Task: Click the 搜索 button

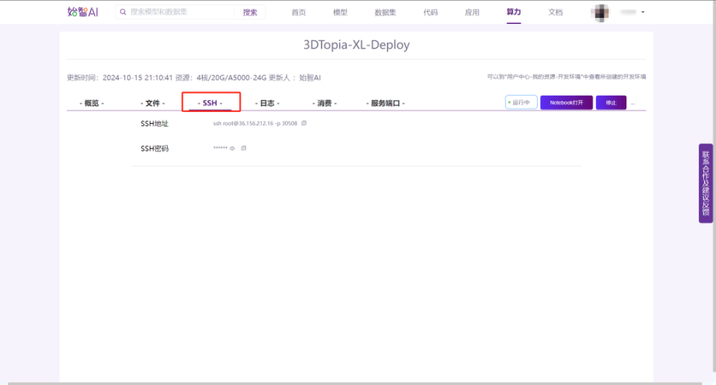Action: point(250,13)
